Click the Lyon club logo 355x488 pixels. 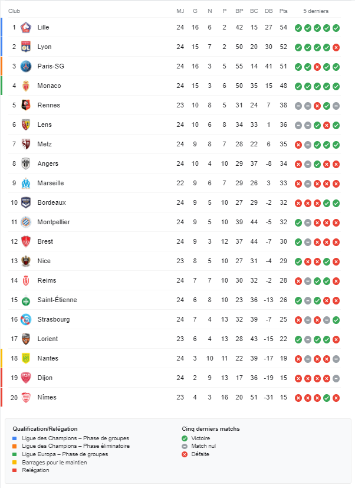click(x=25, y=47)
